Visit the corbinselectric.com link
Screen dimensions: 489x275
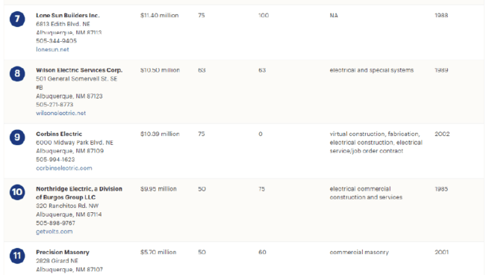click(x=64, y=168)
